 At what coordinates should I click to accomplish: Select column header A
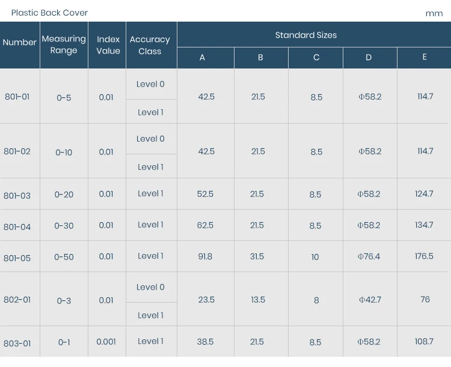pos(202,58)
